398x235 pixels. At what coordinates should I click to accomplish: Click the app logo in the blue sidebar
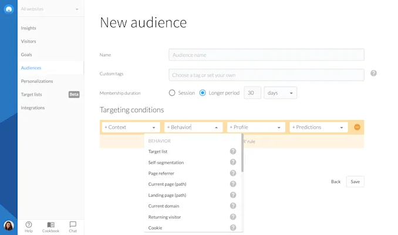tap(9, 9)
